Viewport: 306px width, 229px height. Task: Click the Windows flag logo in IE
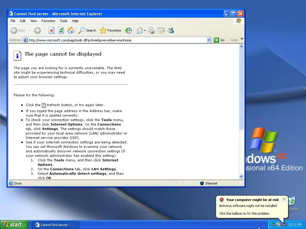click(x=238, y=21)
